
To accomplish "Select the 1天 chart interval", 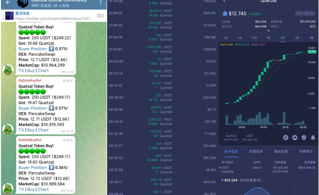I will [297, 38].
